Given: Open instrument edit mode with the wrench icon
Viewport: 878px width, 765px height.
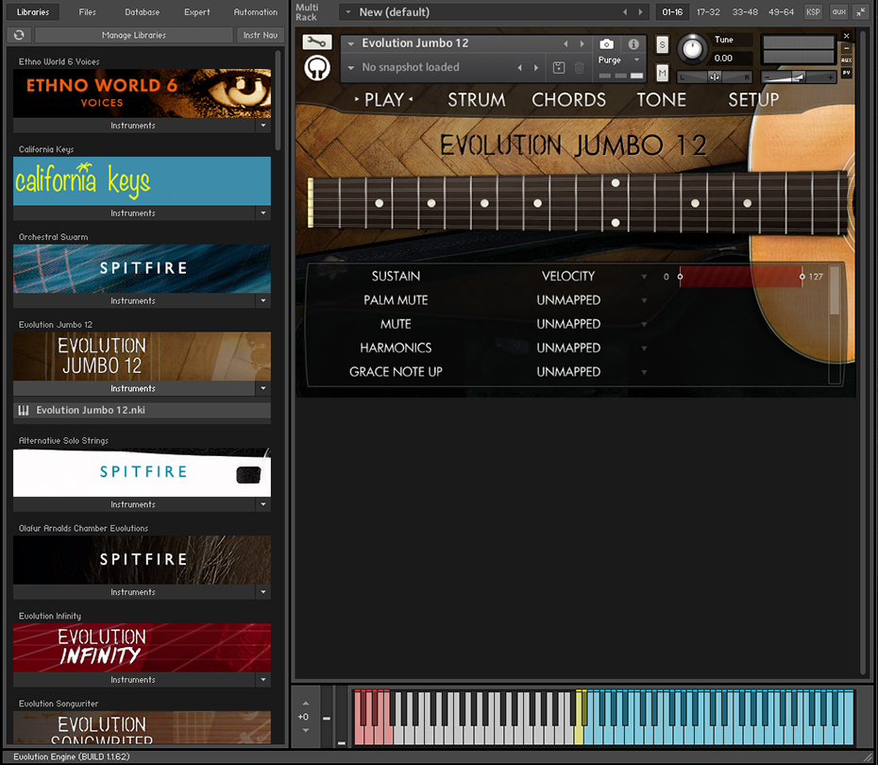Looking at the screenshot, I should click(317, 42).
